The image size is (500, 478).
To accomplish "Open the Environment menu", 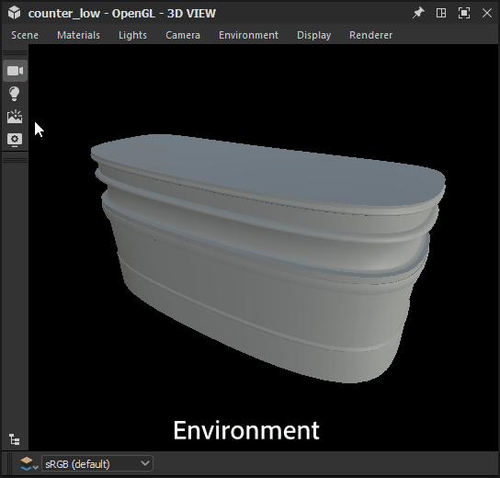I will click(248, 35).
